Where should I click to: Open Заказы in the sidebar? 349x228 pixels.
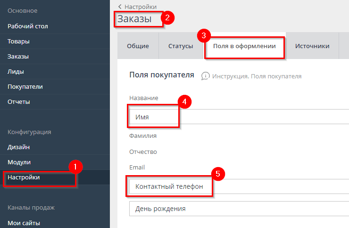click(18, 57)
